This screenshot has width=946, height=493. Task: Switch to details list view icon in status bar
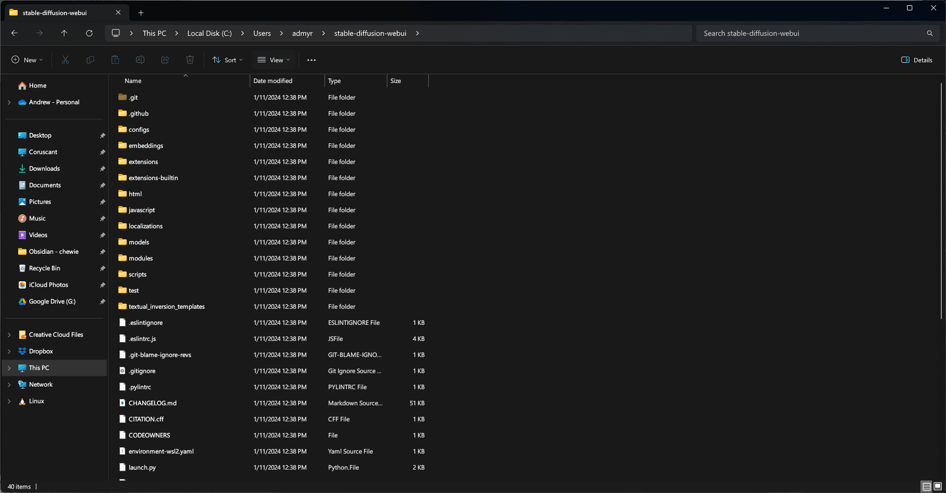click(927, 487)
